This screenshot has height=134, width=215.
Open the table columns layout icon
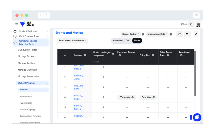click(x=187, y=34)
